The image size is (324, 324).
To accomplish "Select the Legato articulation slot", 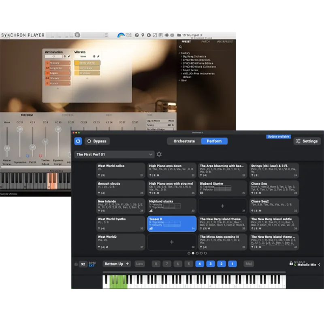I will tap(58, 73).
